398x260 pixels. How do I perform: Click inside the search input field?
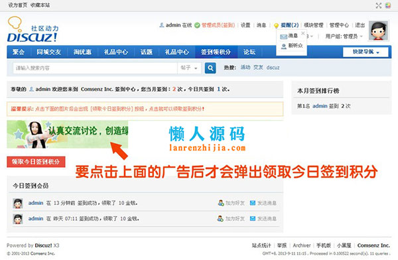pos(95,68)
